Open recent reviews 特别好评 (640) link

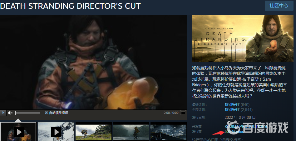(237, 104)
